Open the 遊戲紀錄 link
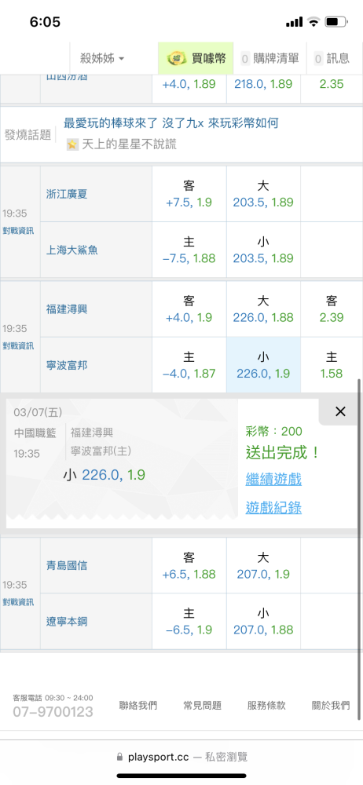 273,508
